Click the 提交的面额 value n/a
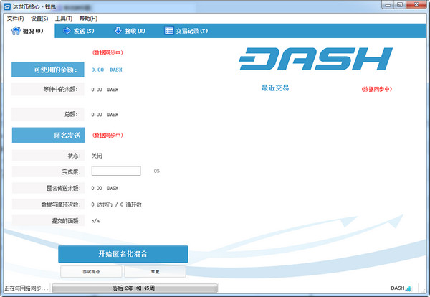 click(x=95, y=221)
